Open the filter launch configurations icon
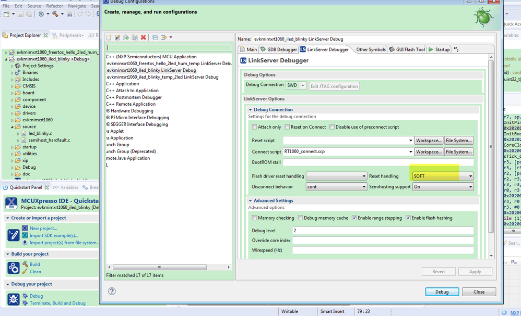The height and width of the screenshot is (316, 521). click(164, 37)
